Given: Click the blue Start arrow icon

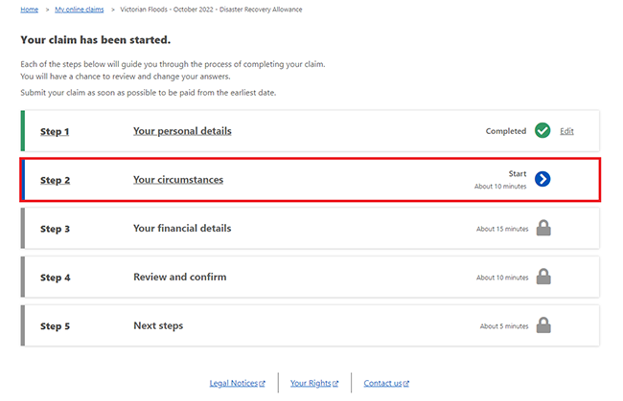Looking at the screenshot, I should pyautogui.click(x=542, y=179).
